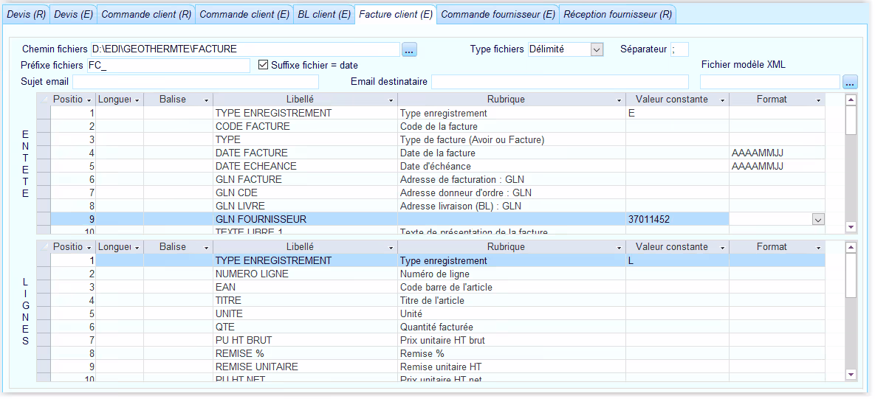Switch to the Devis (E) tab
Viewport: 875px width, 399px height.
pos(74,15)
